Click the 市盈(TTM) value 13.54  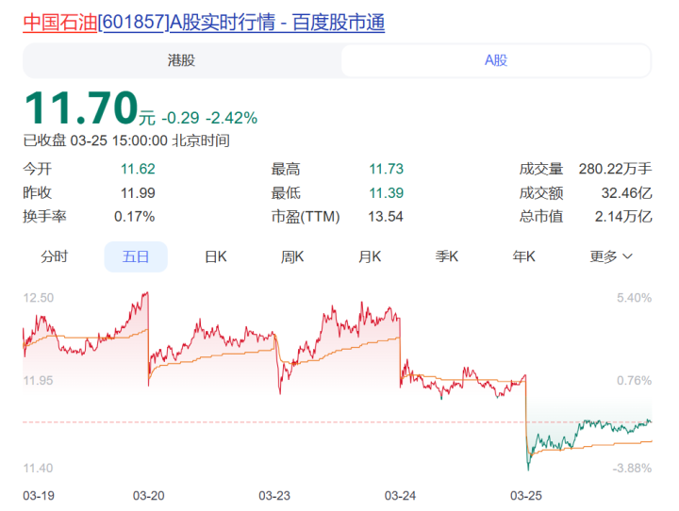[x=386, y=217]
